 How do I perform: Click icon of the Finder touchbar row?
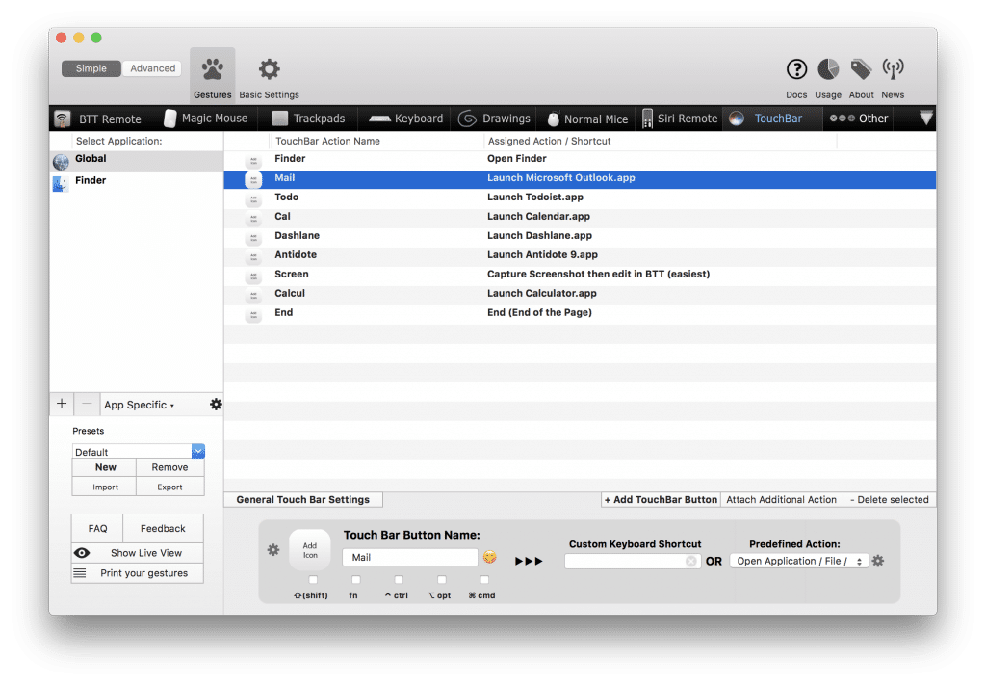(253, 161)
